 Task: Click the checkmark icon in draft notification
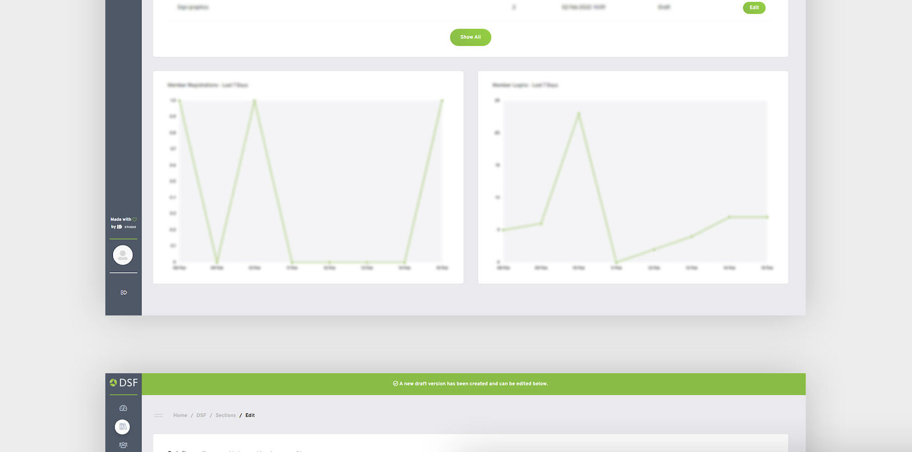[396, 384]
